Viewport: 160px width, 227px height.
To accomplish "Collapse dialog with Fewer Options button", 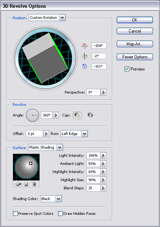I will [x=135, y=57].
